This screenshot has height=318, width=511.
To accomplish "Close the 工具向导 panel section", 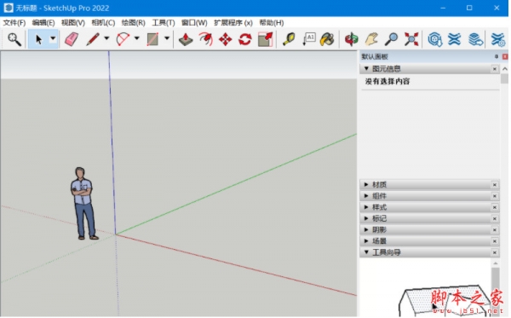I will 495,252.
